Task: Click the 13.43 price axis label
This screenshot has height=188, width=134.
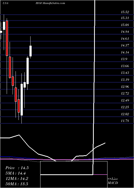Action: tap(125, 73)
